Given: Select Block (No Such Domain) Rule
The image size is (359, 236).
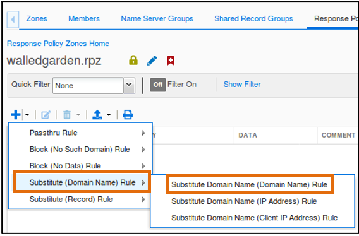Looking at the screenshot, I should click(80, 150).
